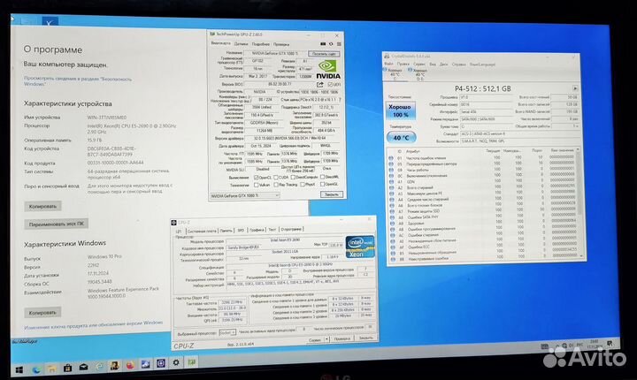The image size is (637, 380).
Task: Toggle the OpenGL checkbox in GPU-Z
Action: (323, 185)
